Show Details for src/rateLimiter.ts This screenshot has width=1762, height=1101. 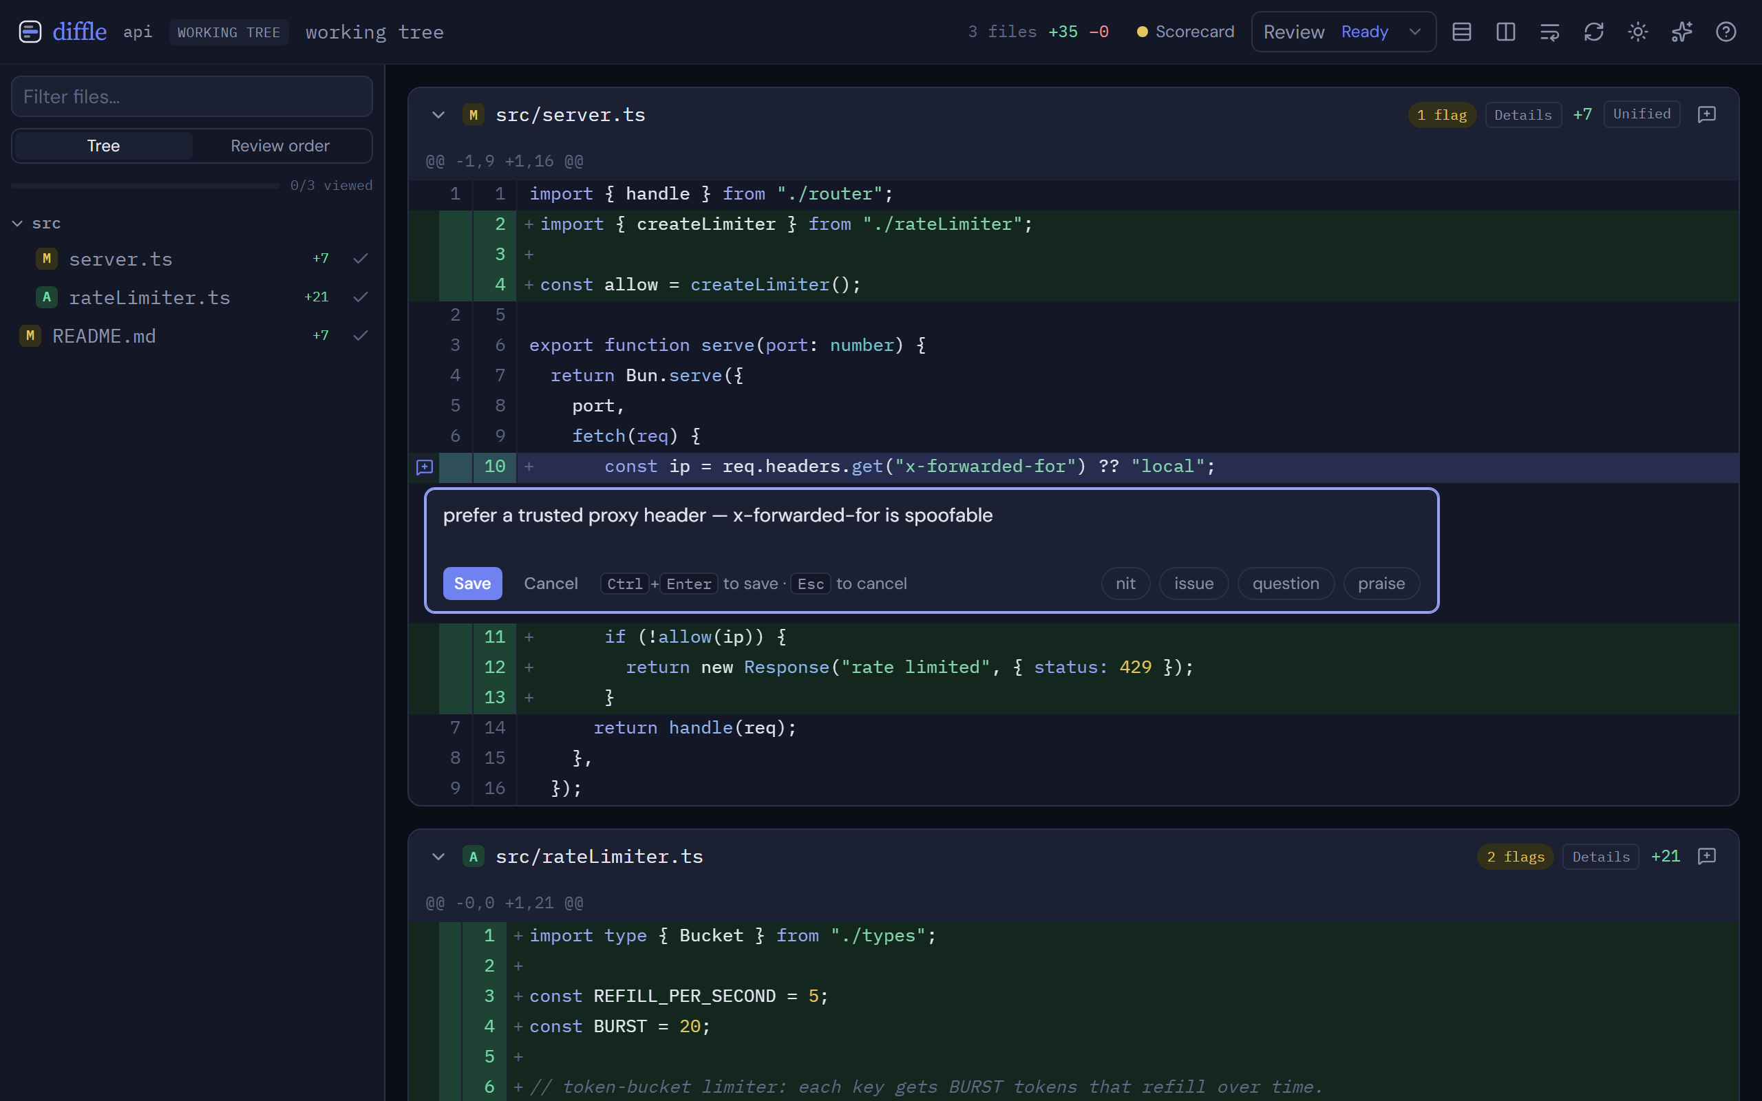(x=1601, y=857)
